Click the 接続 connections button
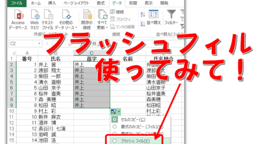Image resolution: width=256 pixels, height=144 pixels. click(x=117, y=12)
